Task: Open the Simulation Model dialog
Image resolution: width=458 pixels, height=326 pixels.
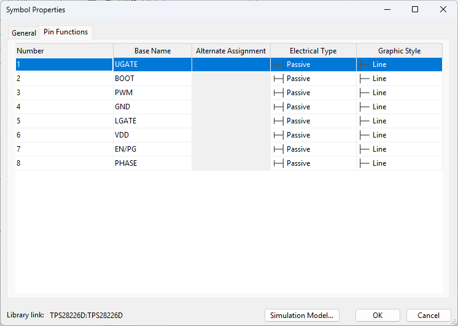Action: click(301, 316)
